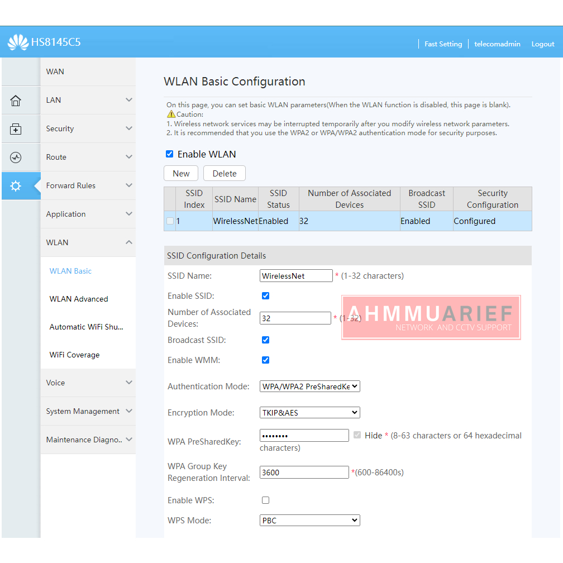Click the status monitor pulse icon
The height and width of the screenshot is (563, 563).
tap(16, 158)
